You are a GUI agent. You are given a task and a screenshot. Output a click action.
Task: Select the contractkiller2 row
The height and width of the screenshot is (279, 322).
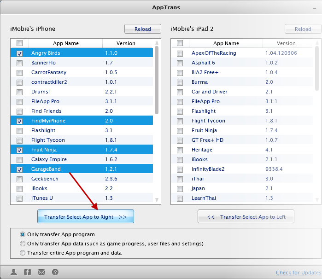(x=82, y=82)
